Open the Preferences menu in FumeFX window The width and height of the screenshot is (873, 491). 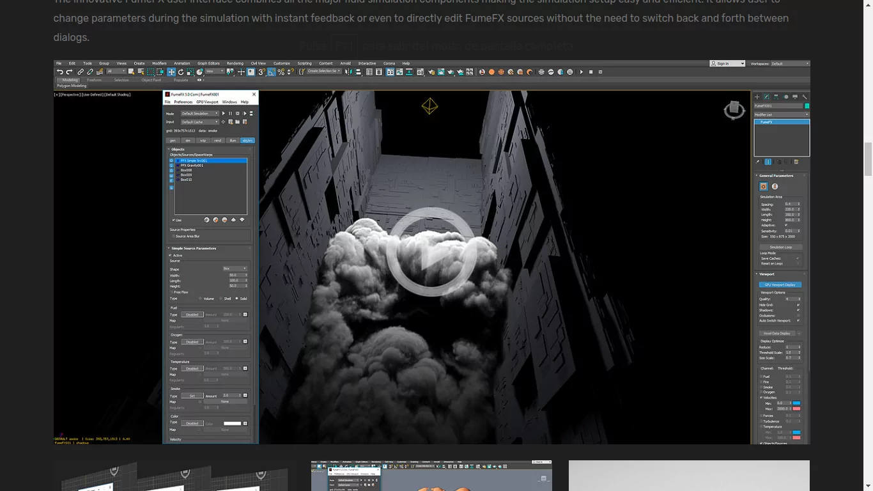point(183,102)
